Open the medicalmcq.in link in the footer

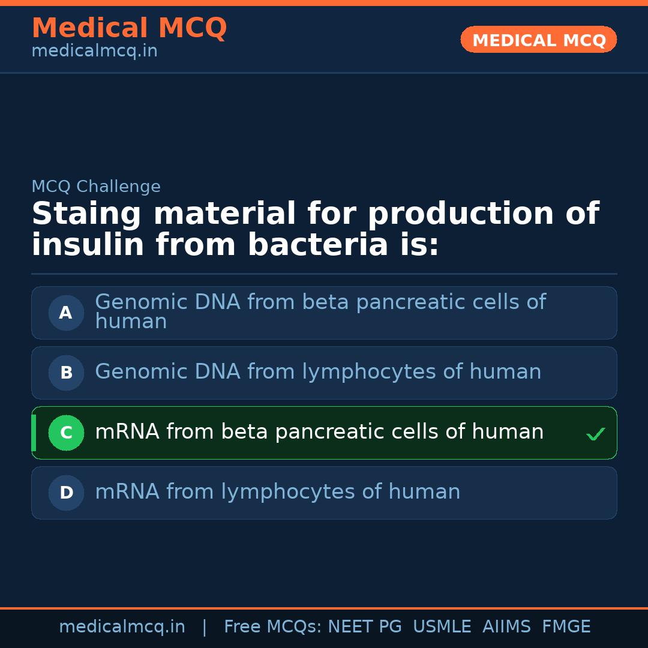tap(122, 627)
